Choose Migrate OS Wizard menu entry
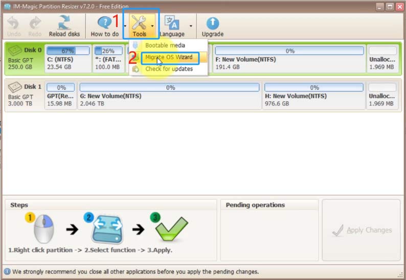 (x=169, y=57)
